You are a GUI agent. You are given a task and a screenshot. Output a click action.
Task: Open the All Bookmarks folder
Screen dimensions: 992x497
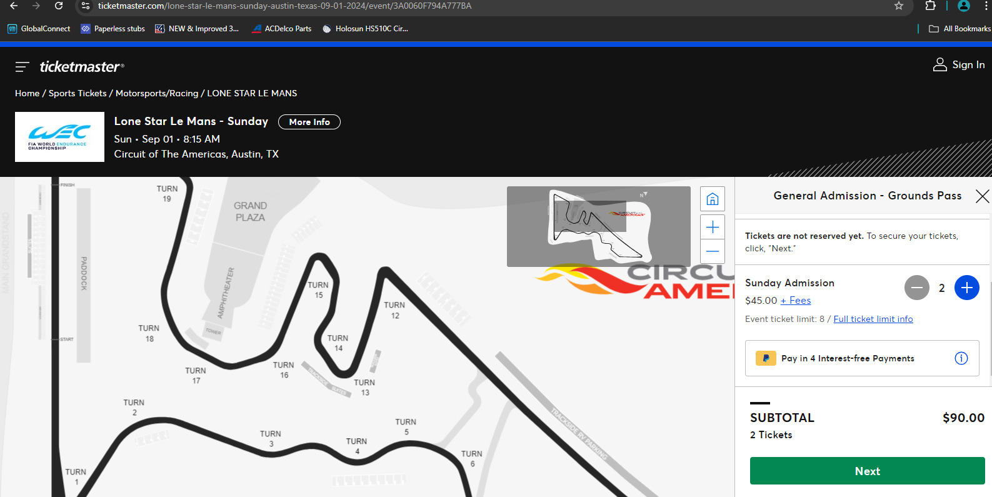959,29
